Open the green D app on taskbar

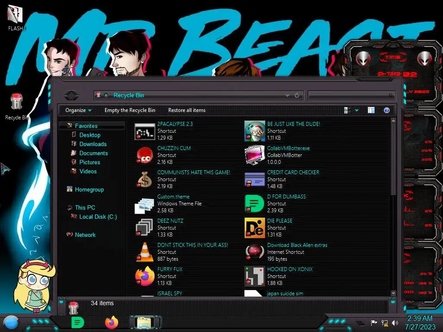78,322
